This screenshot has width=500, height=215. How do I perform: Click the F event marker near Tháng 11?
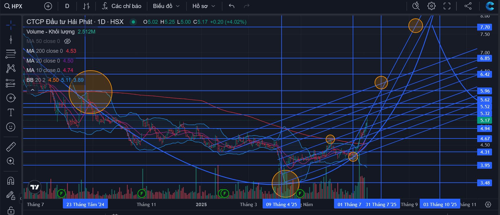142,194
